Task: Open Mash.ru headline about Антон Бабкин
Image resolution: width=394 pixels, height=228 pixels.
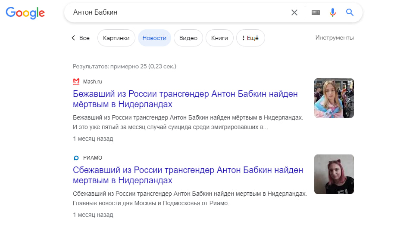Action: tap(185, 99)
